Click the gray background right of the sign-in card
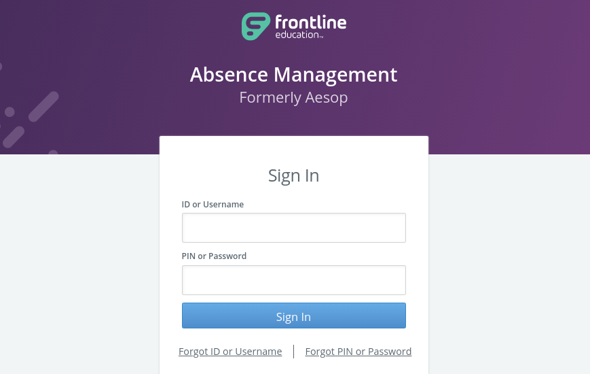 [x=509, y=264]
